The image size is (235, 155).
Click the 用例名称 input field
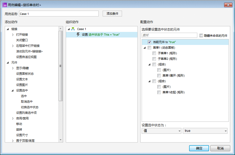[x=59, y=14]
